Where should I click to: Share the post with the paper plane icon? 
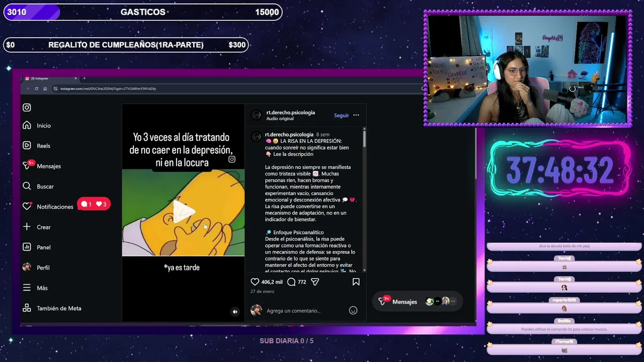(x=315, y=282)
